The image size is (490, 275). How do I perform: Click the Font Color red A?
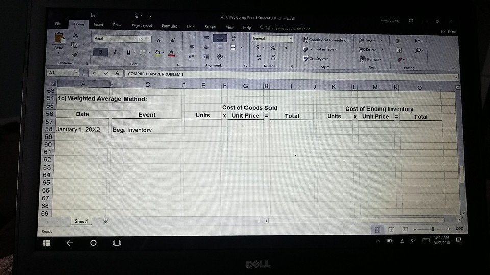171,53
